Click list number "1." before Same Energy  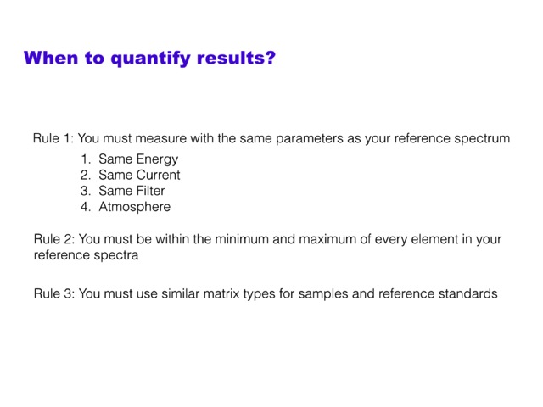click(x=86, y=159)
